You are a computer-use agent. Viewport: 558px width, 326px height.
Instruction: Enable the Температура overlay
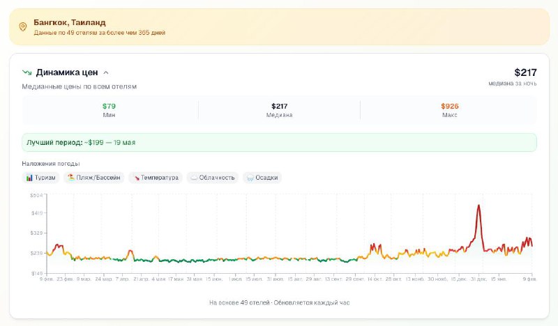click(155, 178)
